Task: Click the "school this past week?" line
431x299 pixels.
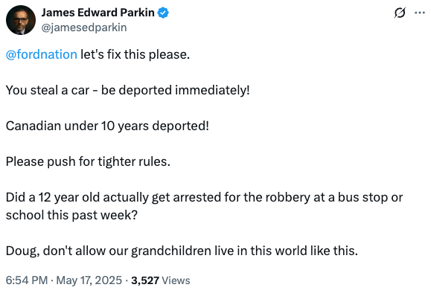Action: click(71, 215)
